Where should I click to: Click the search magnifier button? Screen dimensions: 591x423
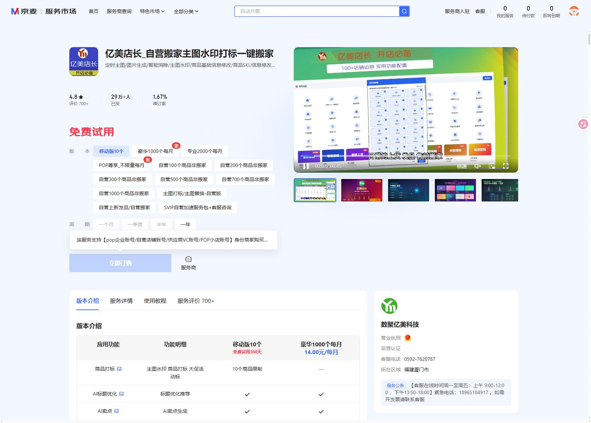(x=404, y=11)
